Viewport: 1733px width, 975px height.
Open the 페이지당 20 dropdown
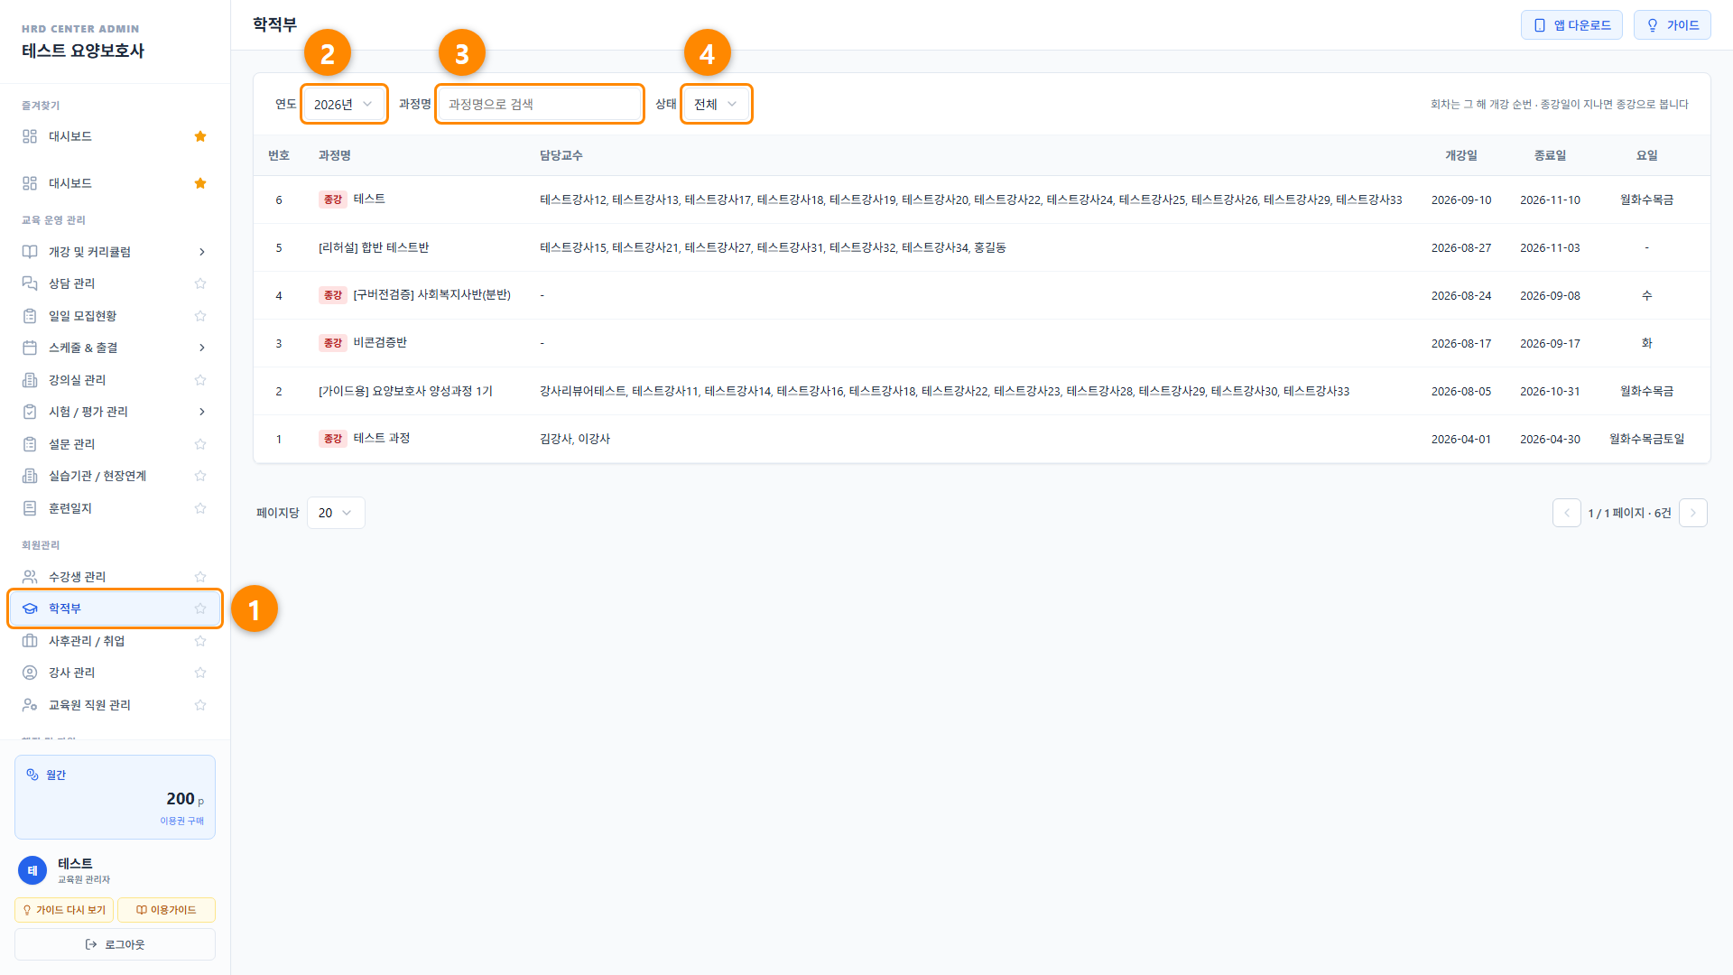[336, 513]
